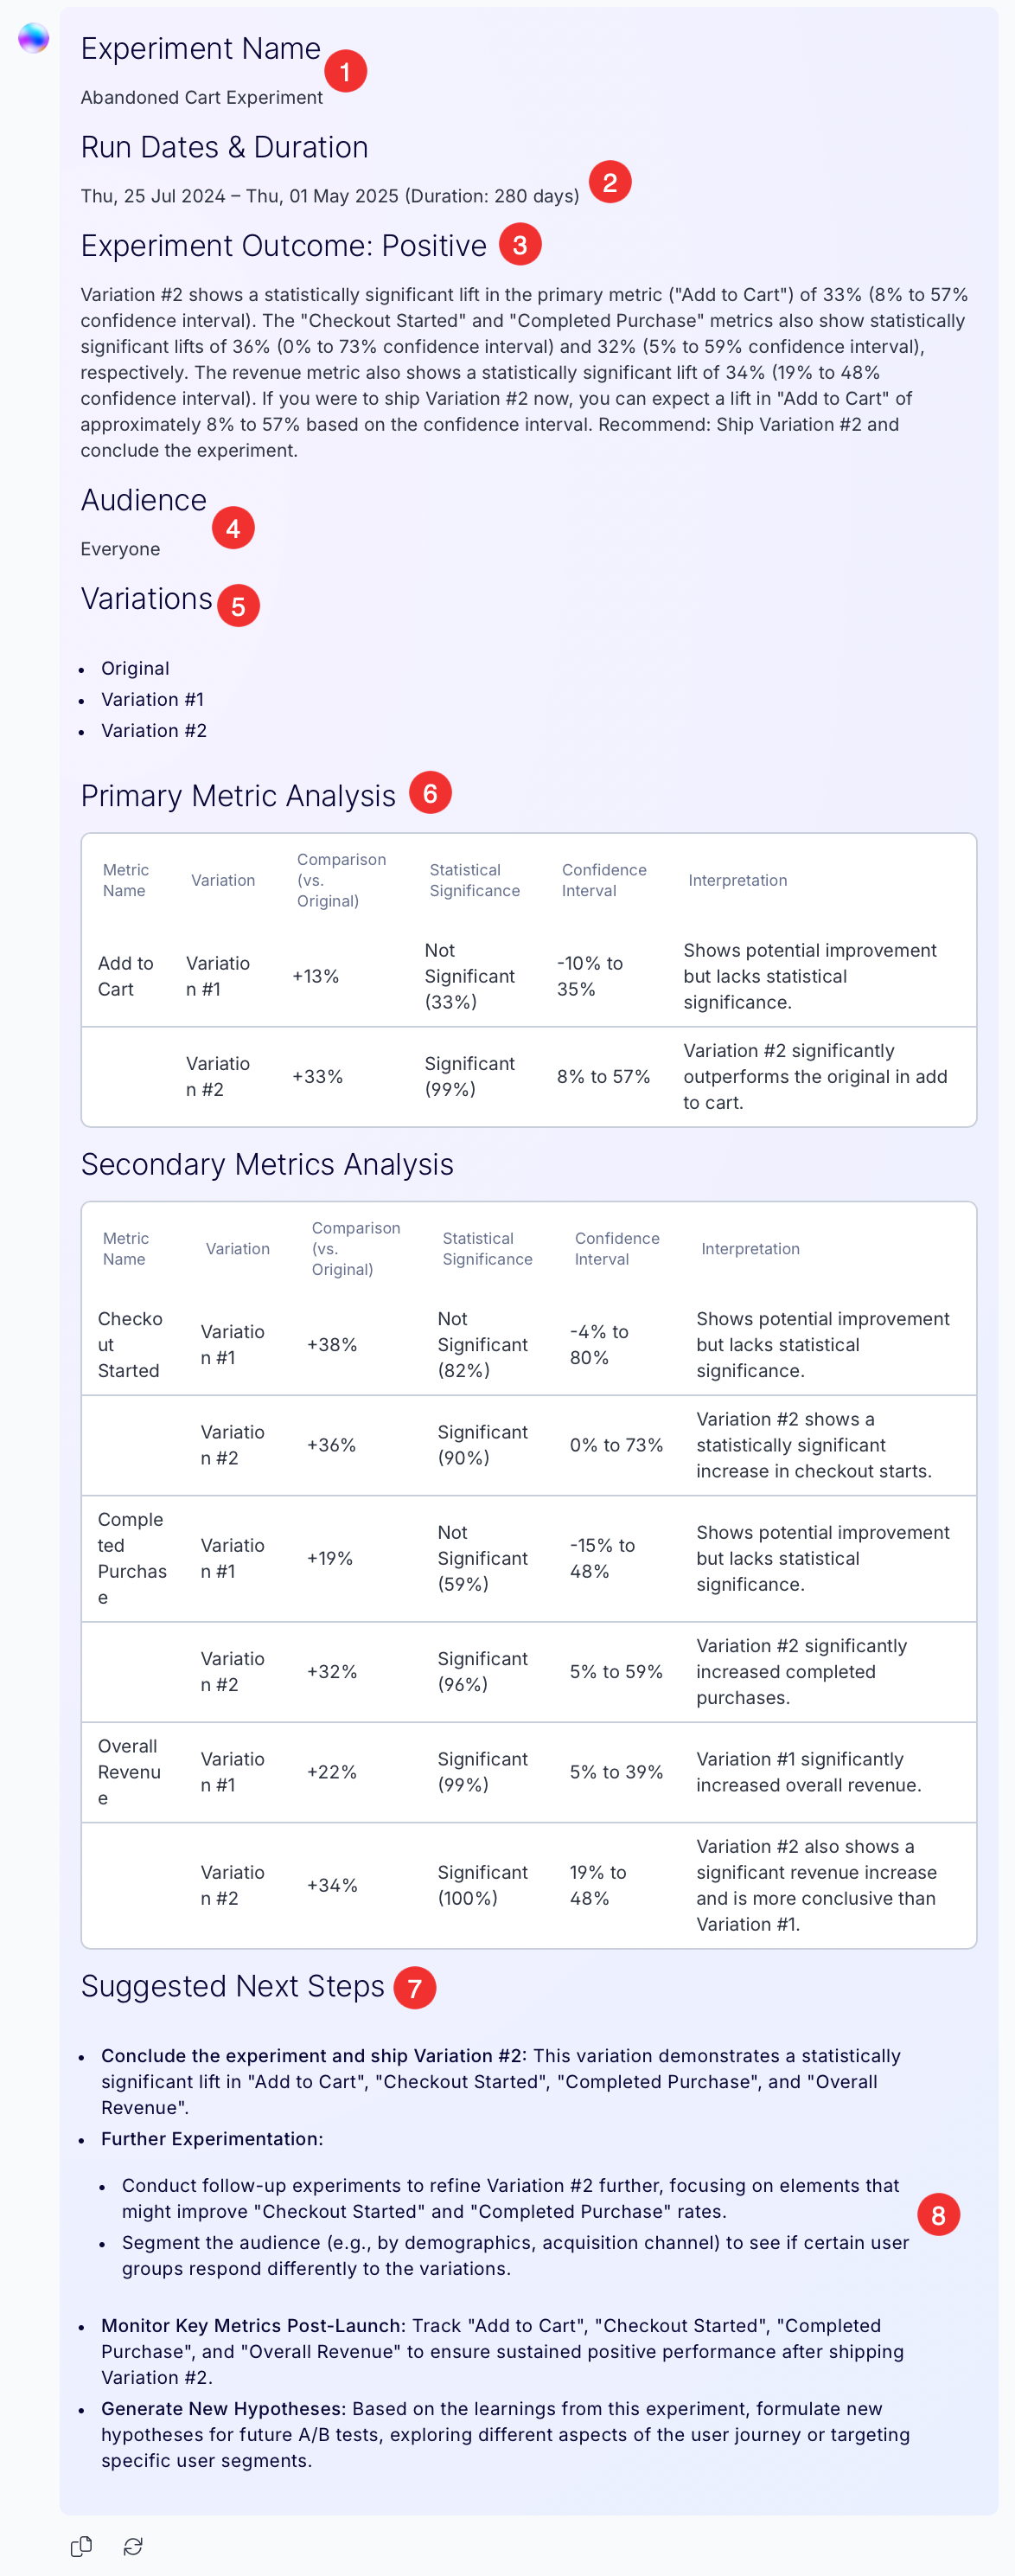
Task: Copy the experiment summary response
Action: pos(81,2546)
